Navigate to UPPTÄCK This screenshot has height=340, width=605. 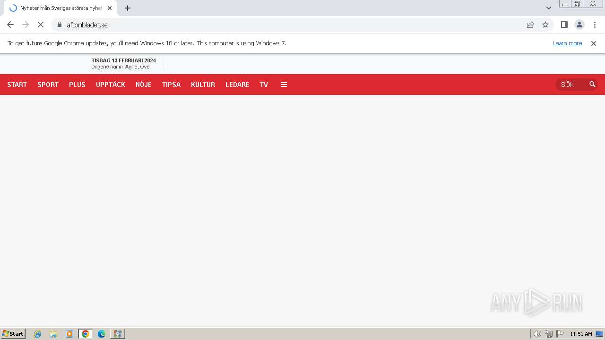pyautogui.click(x=111, y=85)
